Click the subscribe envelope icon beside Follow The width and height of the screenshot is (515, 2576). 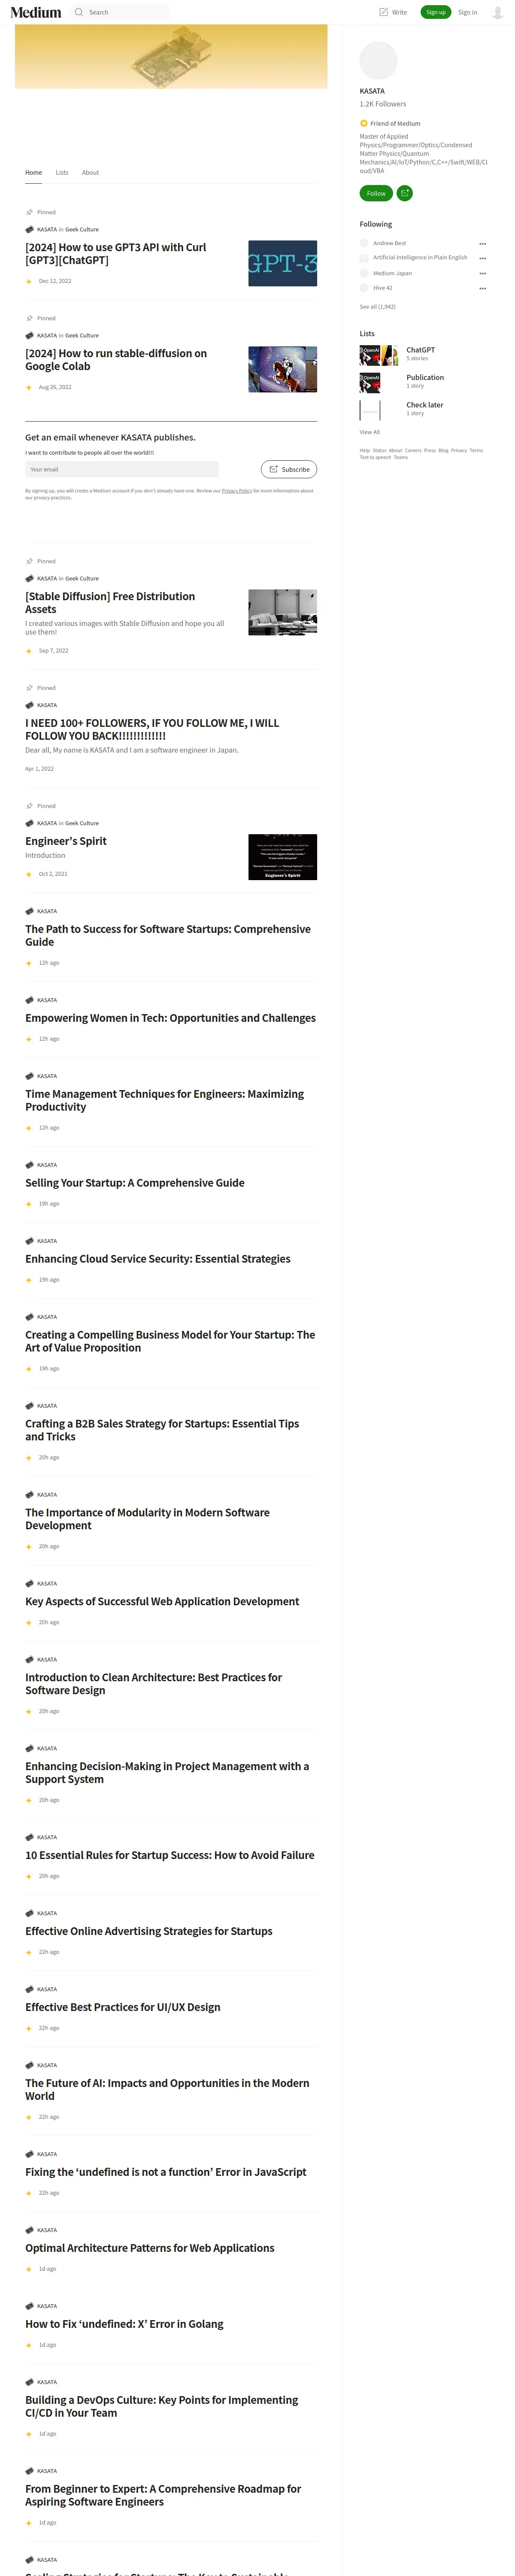(405, 193)
